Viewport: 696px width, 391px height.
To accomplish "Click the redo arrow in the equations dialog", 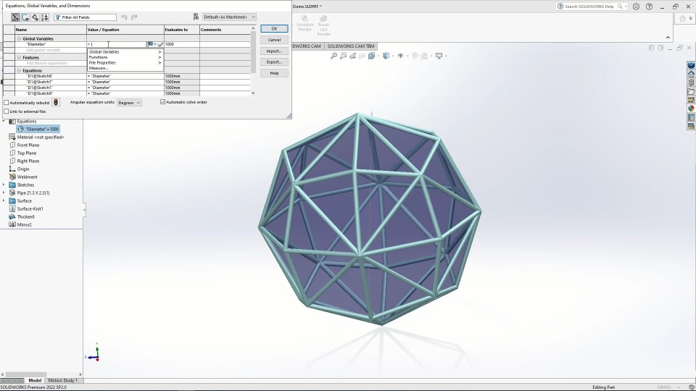I will (134, 17).
